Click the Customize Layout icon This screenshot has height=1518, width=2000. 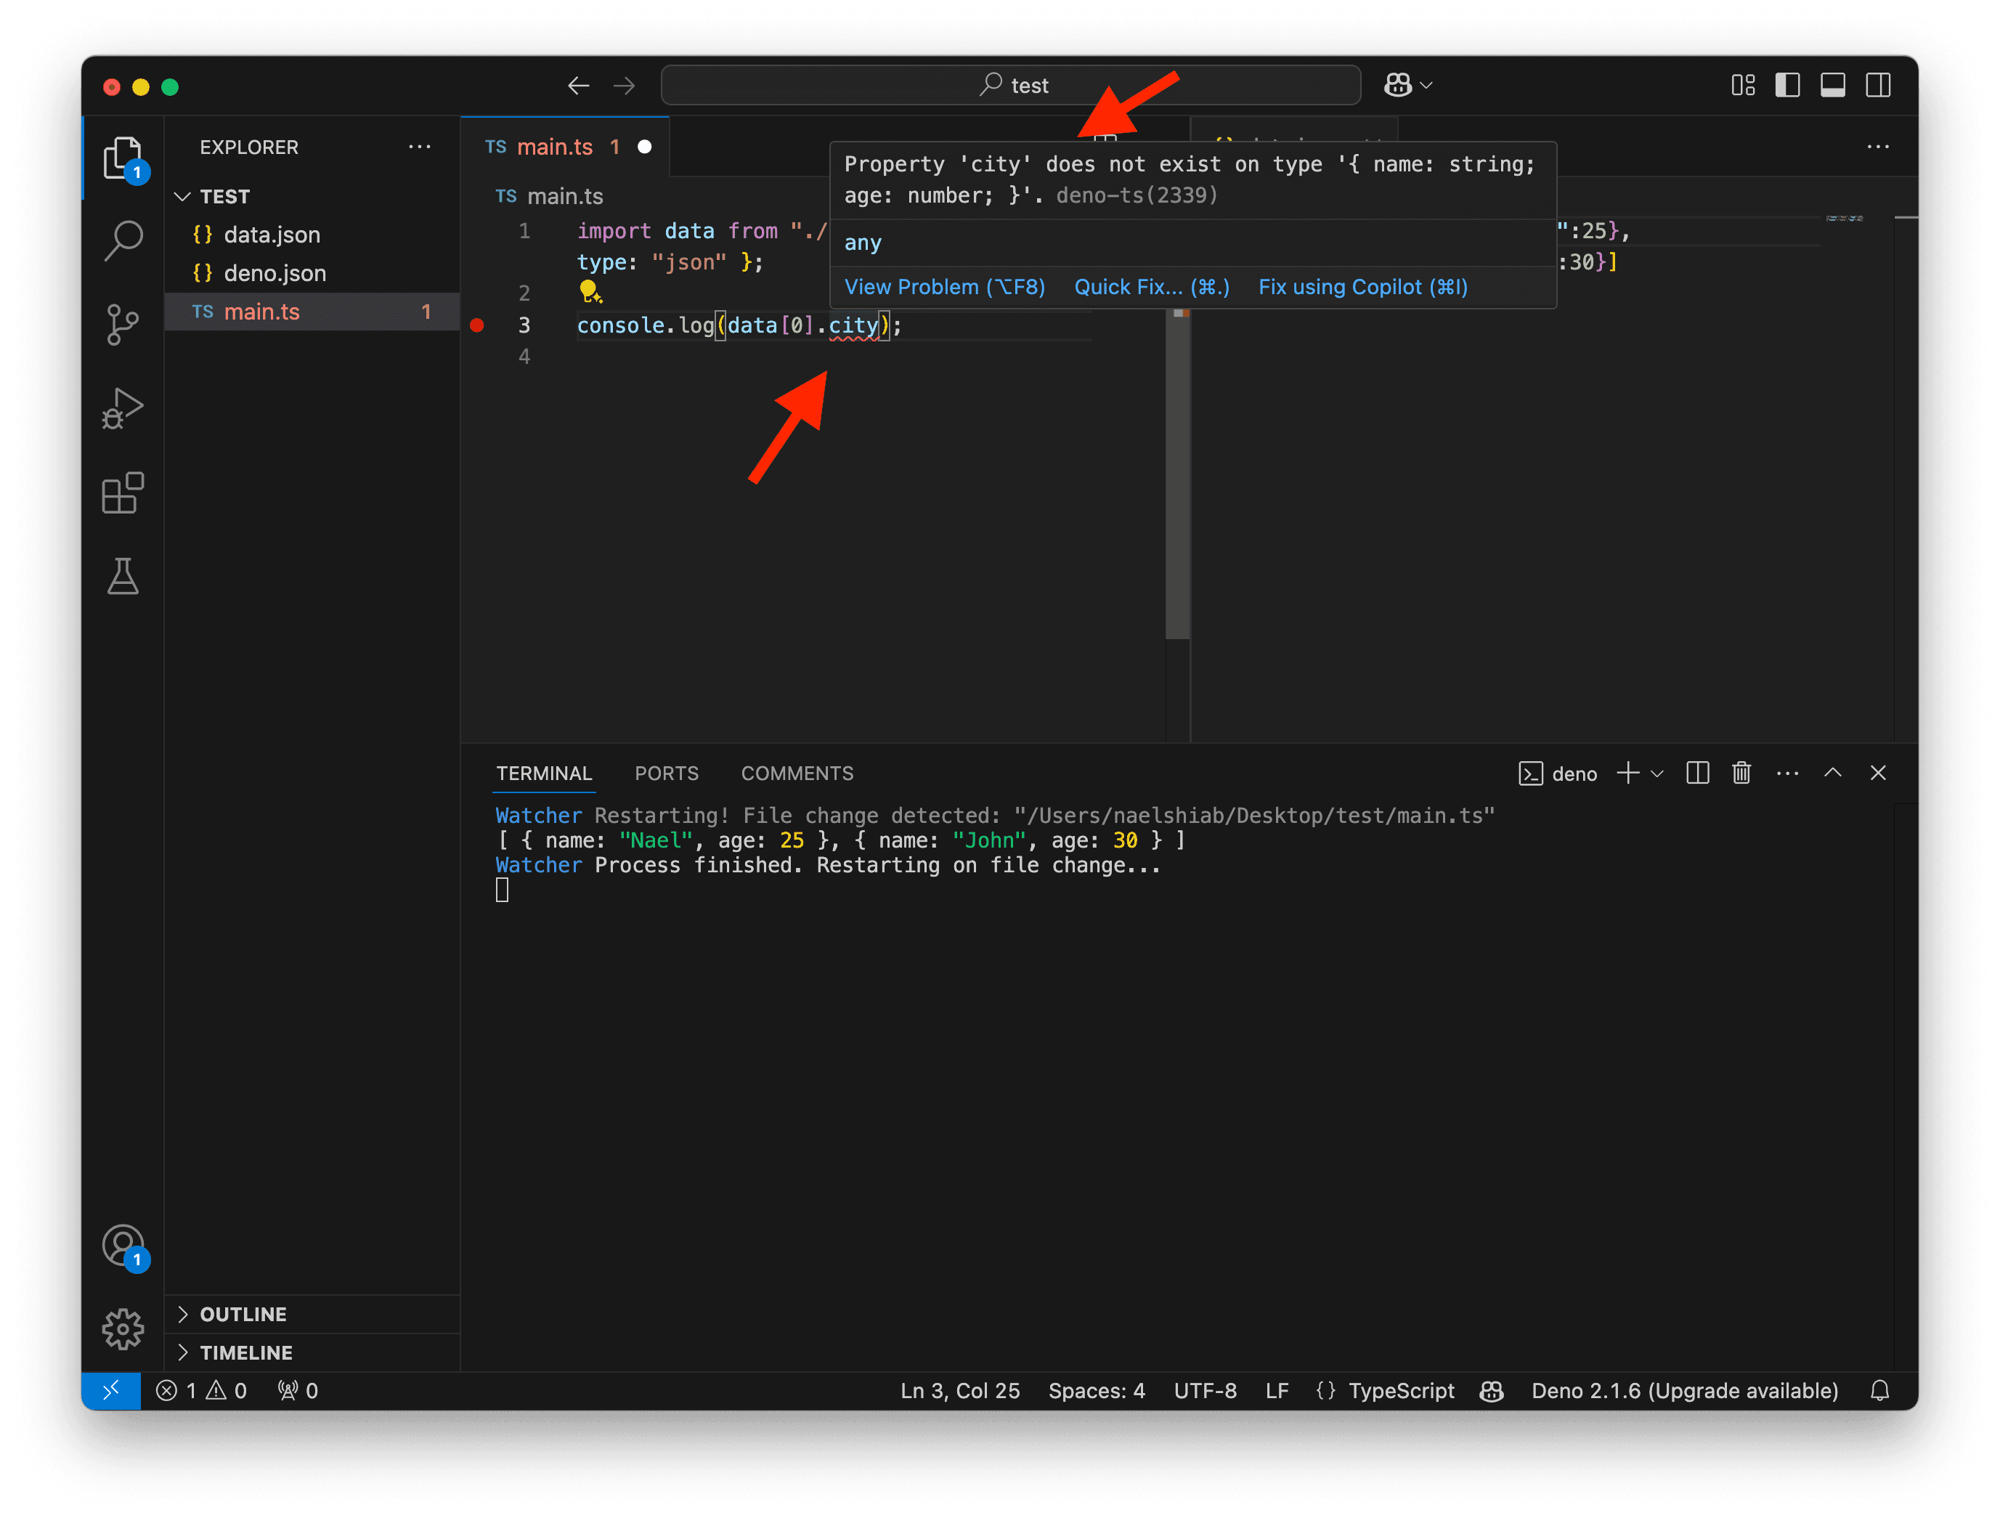[1743, 85]
